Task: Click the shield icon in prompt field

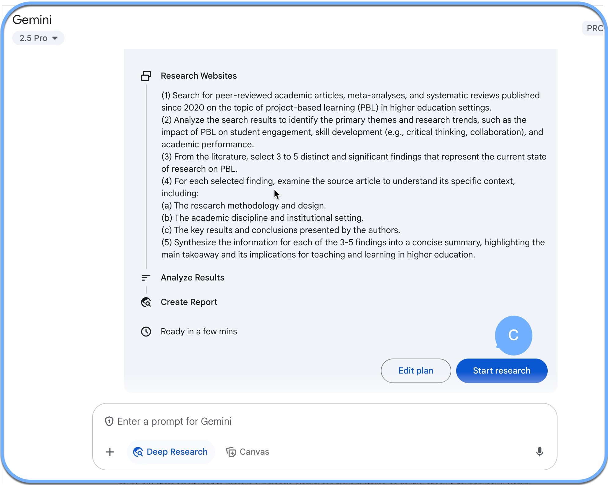Action: [x=109, y=421]
